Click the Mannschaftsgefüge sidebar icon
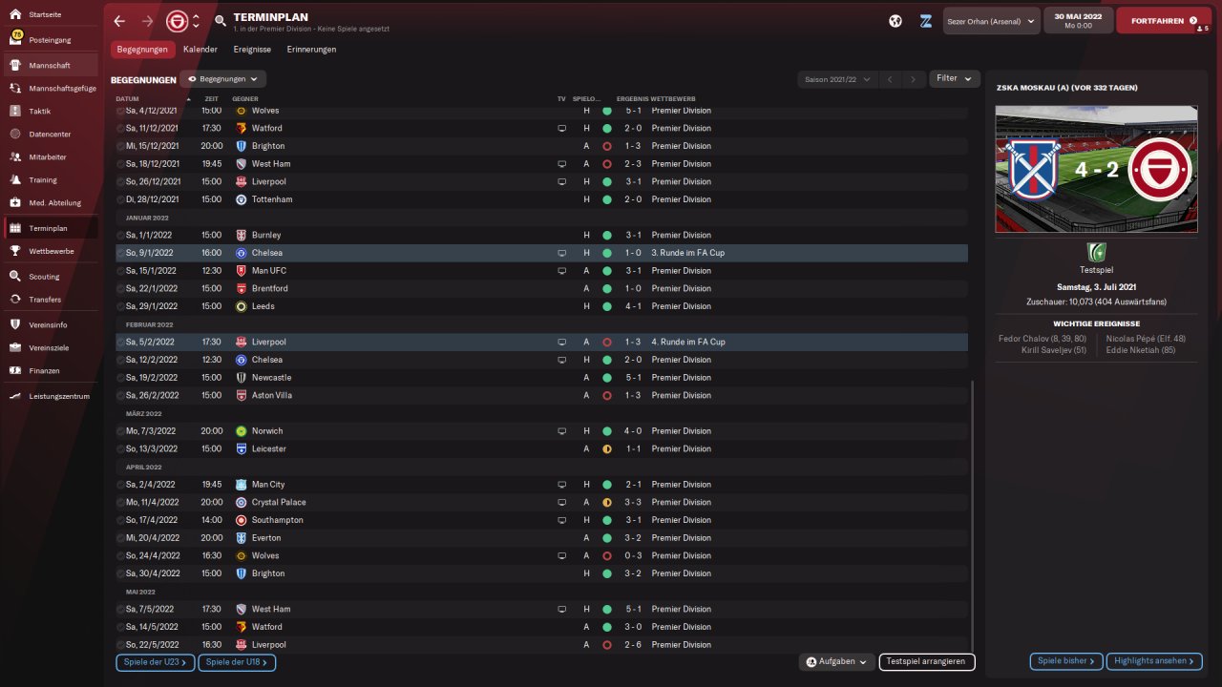 15,88
